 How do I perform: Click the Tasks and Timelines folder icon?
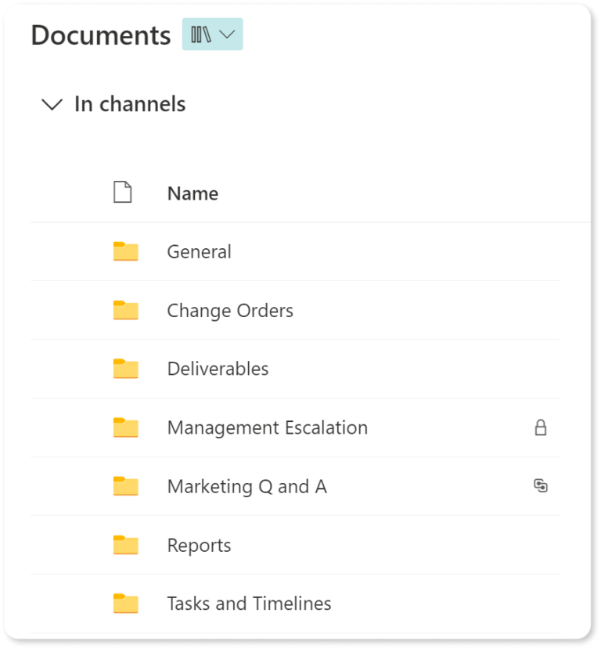125,604
